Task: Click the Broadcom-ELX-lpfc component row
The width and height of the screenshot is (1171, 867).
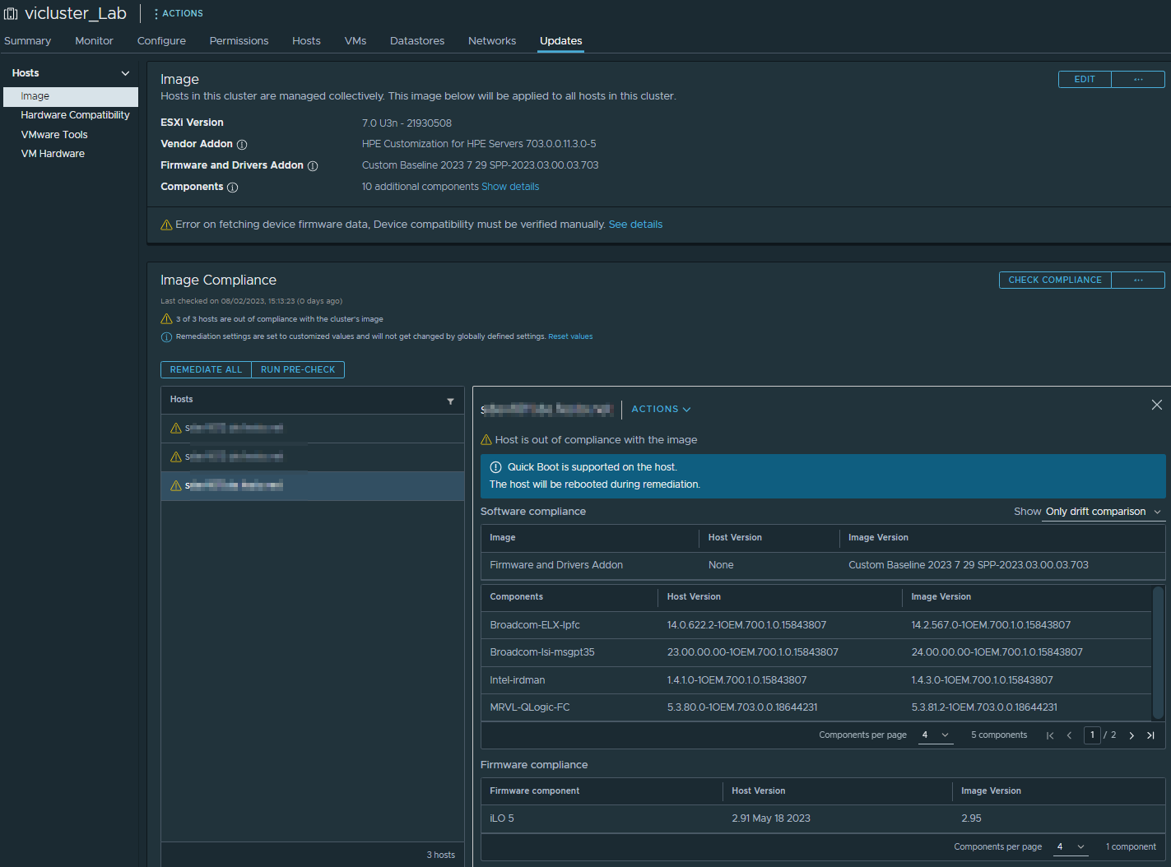Action: pyautogui.click(x=816, y=625)
